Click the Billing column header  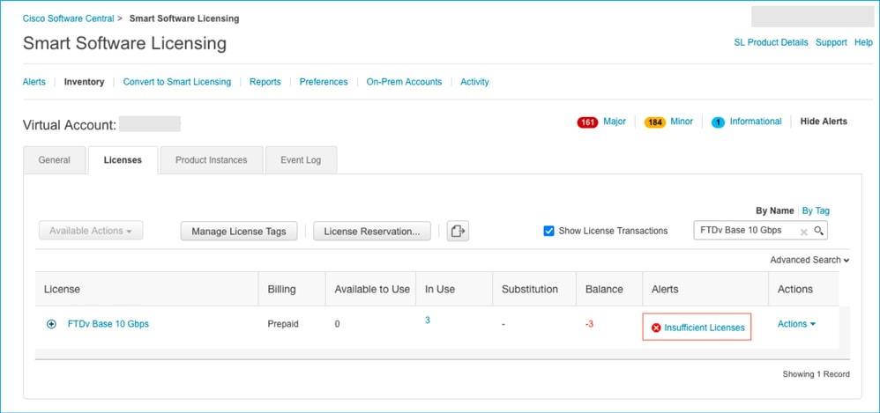(292, 289)
